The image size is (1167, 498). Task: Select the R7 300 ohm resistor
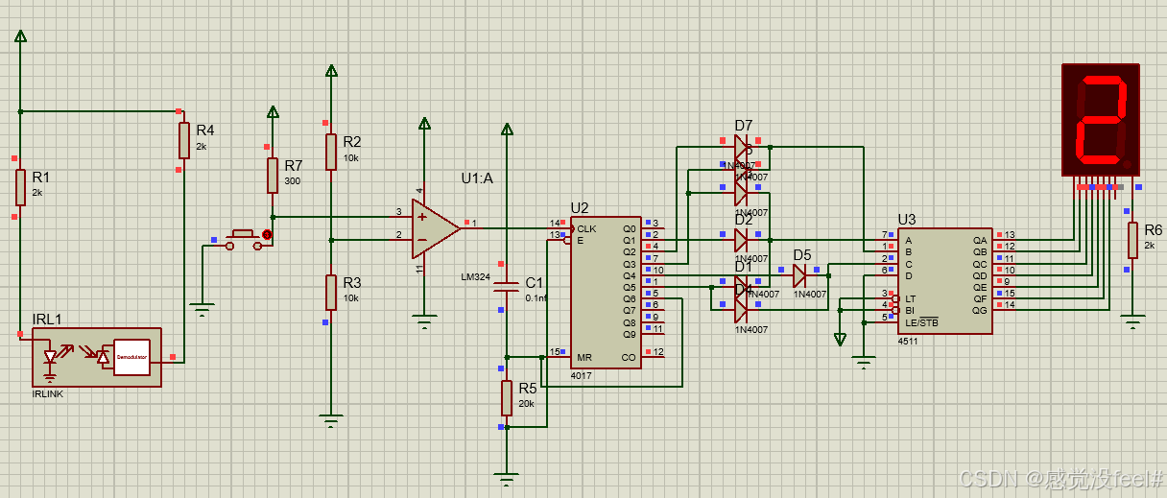[273, 176]
